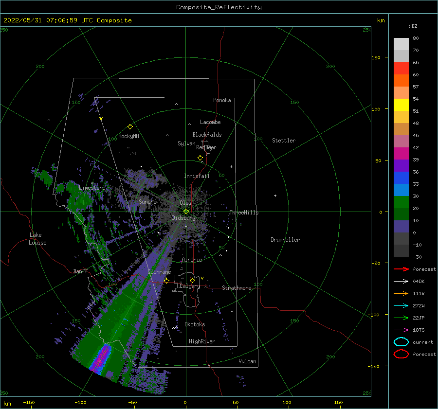Click the Lake Louise label
Image resolution: width=438 pixels, height=409 pixels.
tap(37, 239)
